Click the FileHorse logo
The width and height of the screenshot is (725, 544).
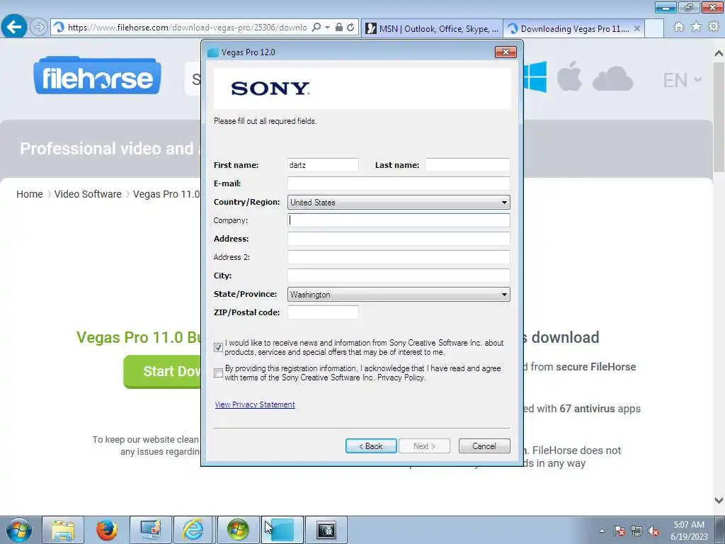tap(97, 76)
